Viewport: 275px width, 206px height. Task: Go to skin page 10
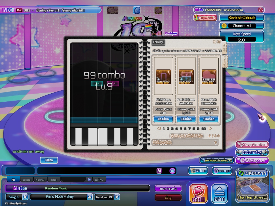203,129
